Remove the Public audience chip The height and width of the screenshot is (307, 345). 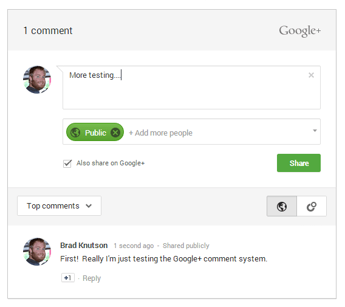point(115,133)
